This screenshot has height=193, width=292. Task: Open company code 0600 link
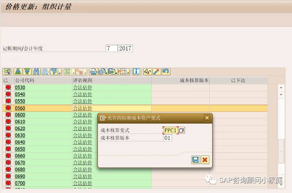click(x=20, y=115)
